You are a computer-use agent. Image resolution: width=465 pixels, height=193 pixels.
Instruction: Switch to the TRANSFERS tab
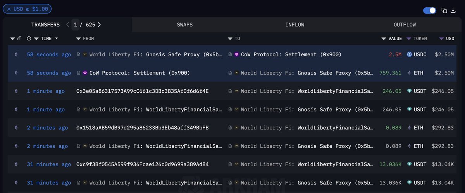[45, 24]
